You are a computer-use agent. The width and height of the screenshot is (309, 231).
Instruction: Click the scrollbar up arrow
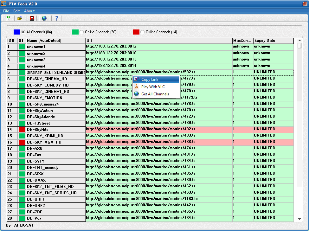[299, 41]
